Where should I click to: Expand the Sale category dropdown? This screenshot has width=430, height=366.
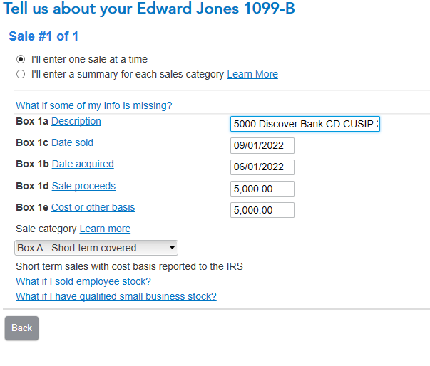tap(96, 248)
